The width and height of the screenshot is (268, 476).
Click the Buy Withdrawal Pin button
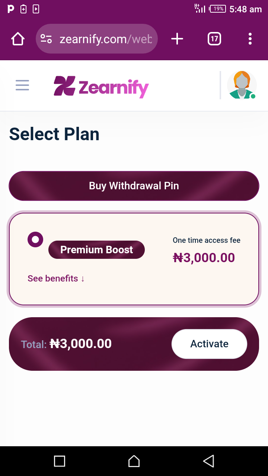(x=134, y=186)
